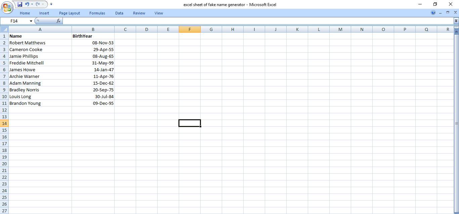Click the Save icon in Quick Access Toolbar

[x=20, y=4]
